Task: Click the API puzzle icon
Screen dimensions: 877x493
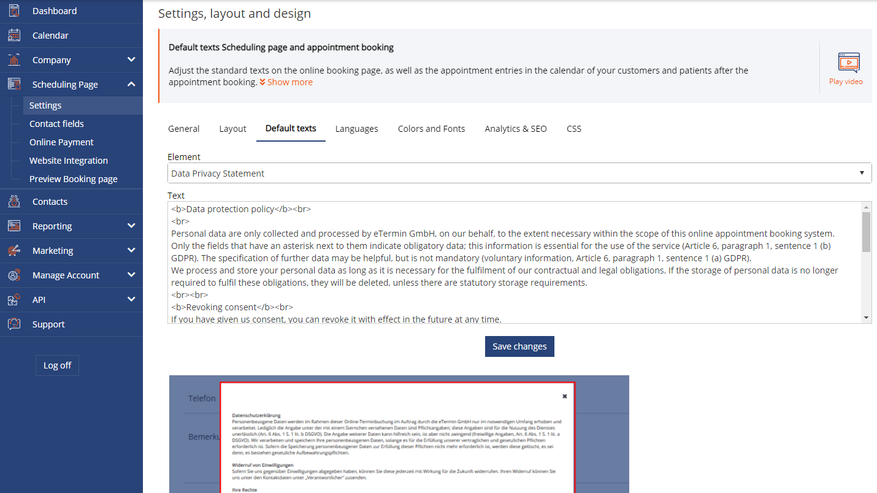Action: [x=14, y=300]
